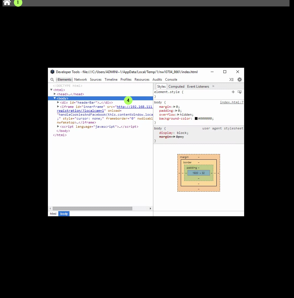Click the search magnifier icon in DevTools
This screenshot has height=298, width=294.
52,80
